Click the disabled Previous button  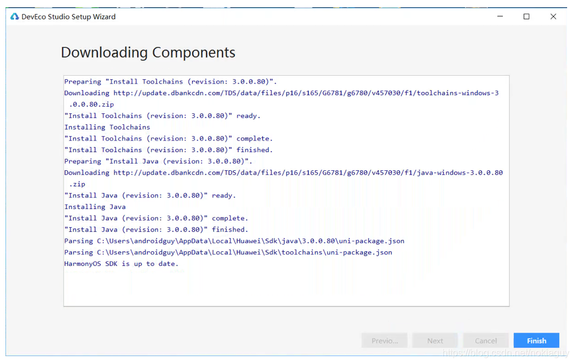click(x=384, y=340)
